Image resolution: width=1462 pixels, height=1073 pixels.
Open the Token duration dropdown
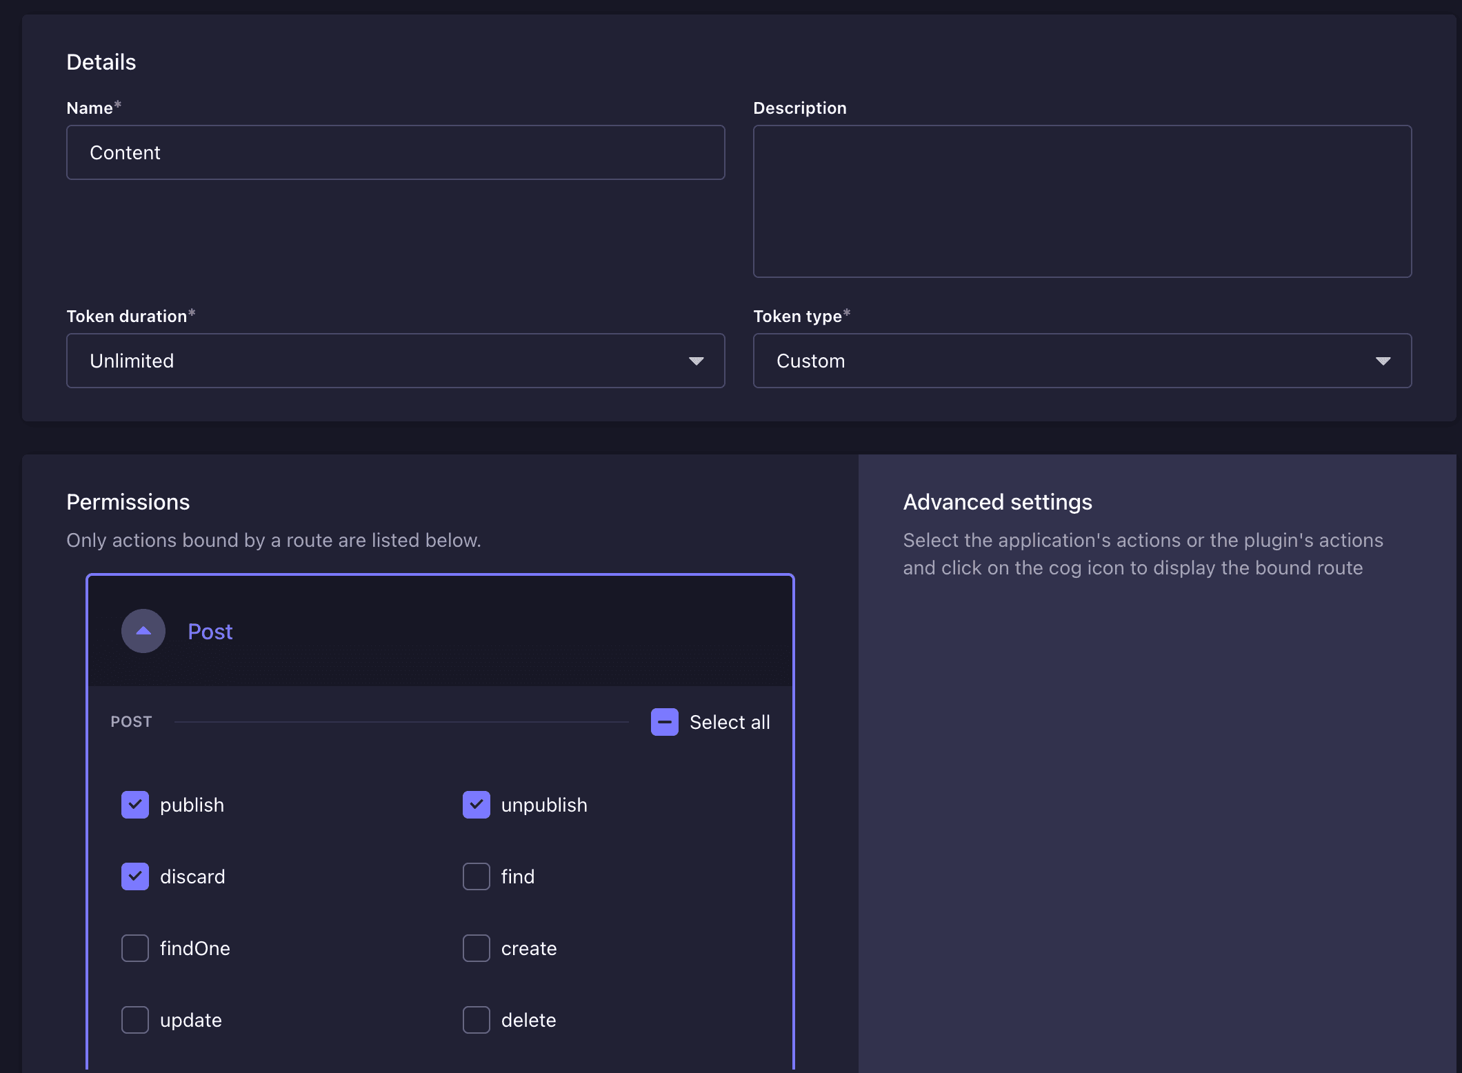[396, 361]
